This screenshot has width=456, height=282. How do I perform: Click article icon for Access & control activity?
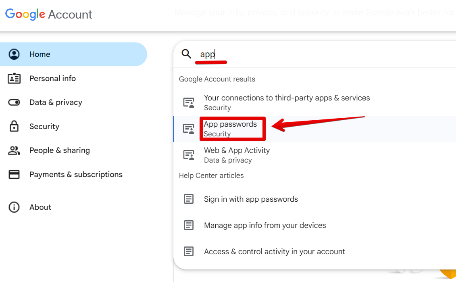[189, 251]
